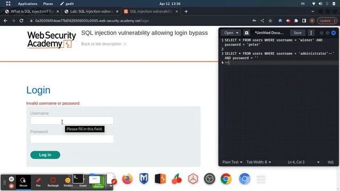This screenshot has width=340, height=191.
Task: Open the gedit app menu in top bar
Action: [67, 4]
